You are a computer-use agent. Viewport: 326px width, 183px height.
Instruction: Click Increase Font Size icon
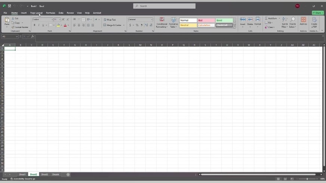pyautogui.click(x=63, y=19)
